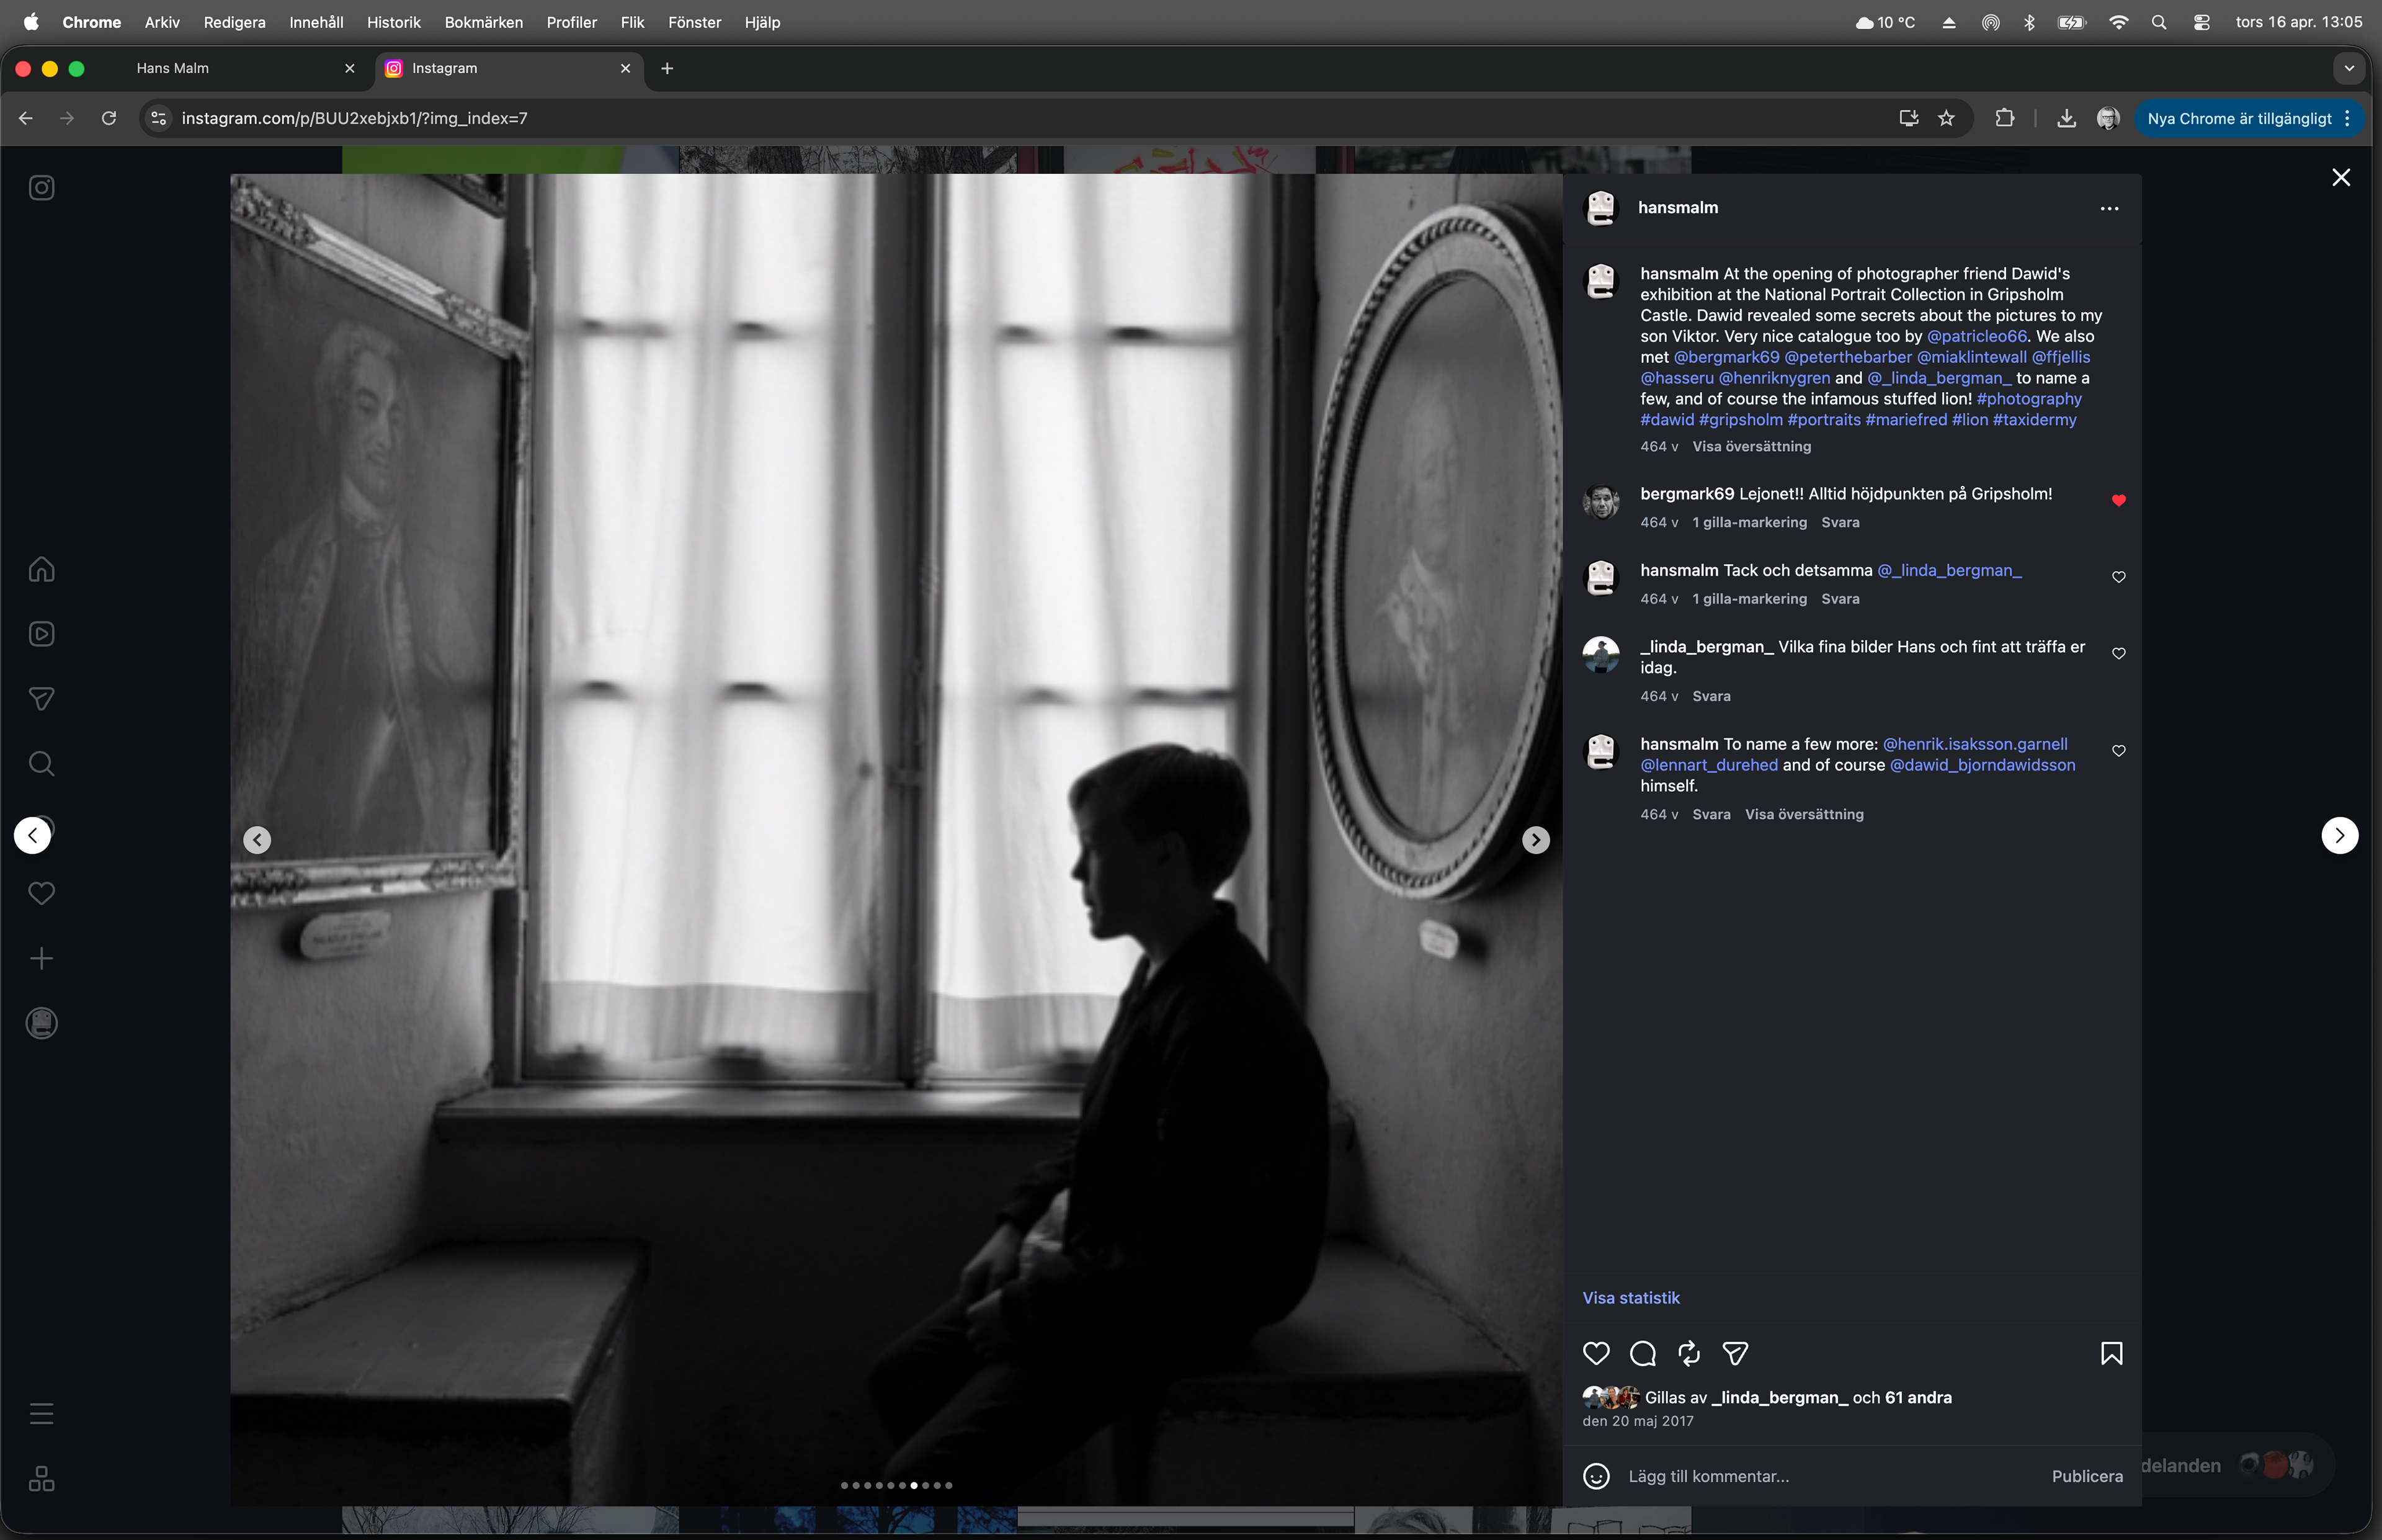Viewport: 2382px width, 1540px height.
Task: Click the sidebar search magnifier icon
Action: point(41,764)
